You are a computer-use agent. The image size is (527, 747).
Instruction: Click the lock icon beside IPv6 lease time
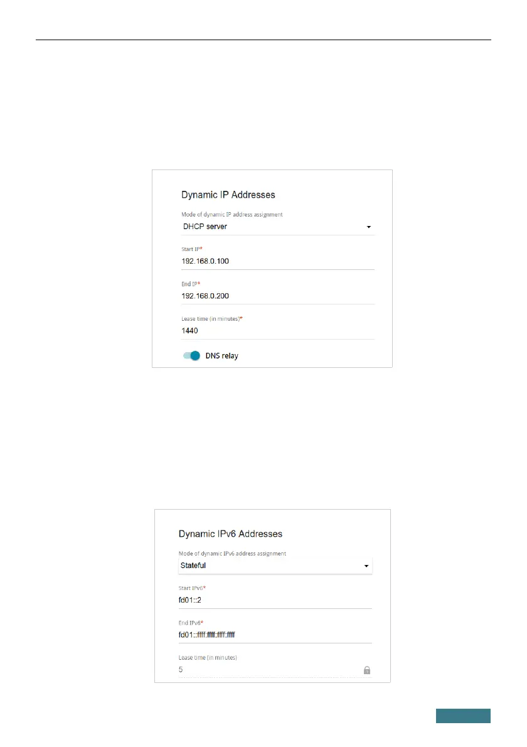click(x=367, y=670)
